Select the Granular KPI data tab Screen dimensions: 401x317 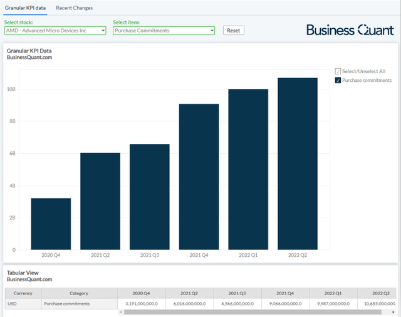coord(26,8)
